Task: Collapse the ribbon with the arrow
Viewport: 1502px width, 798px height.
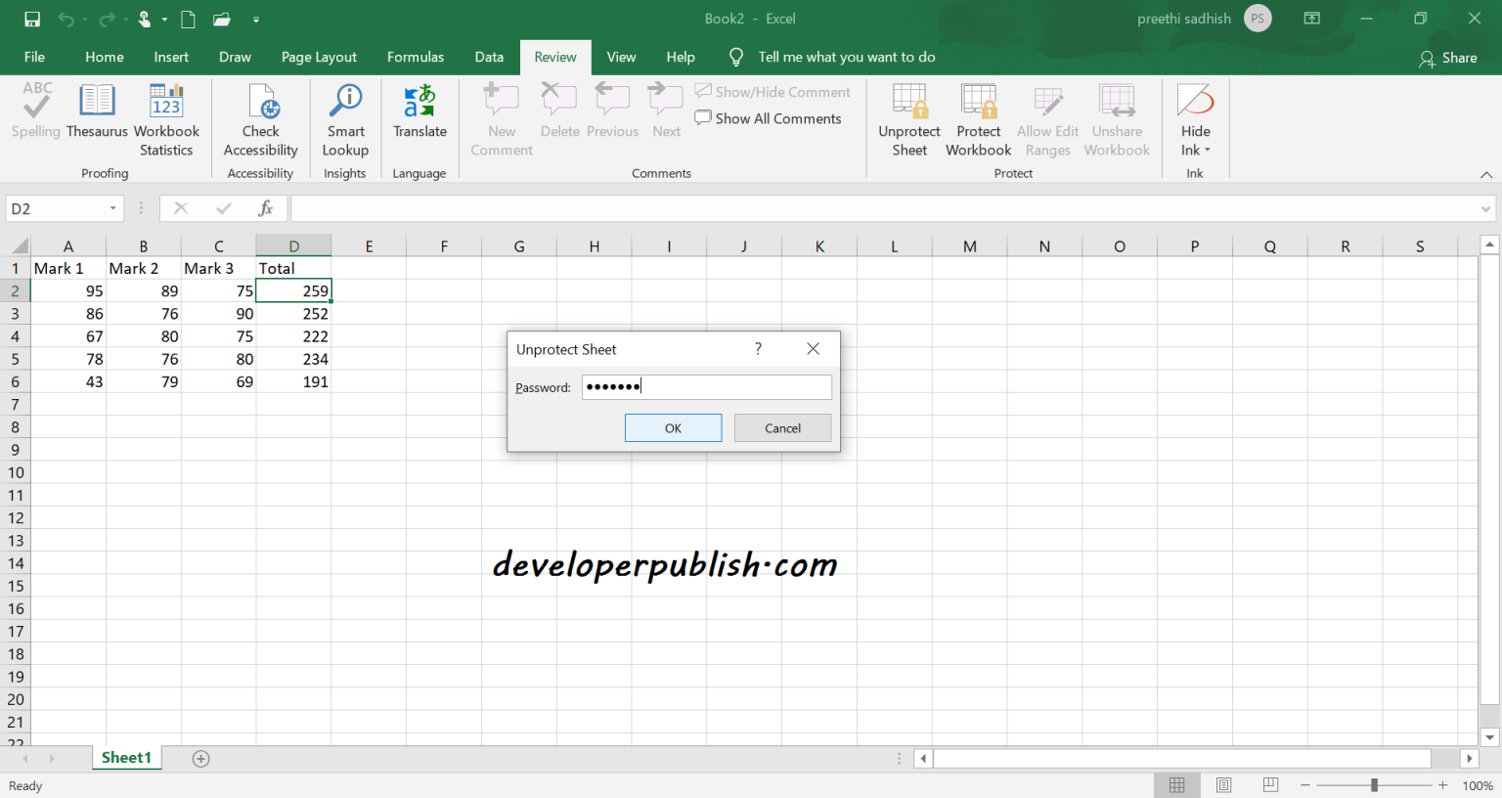Action: (x=1486, y=173)
